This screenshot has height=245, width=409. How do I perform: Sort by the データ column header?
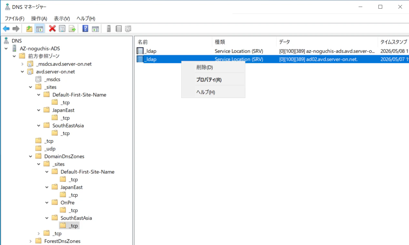(327, 42)
